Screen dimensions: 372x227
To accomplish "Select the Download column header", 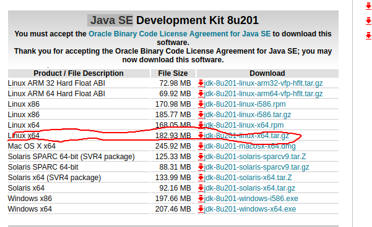I will 267,73.
